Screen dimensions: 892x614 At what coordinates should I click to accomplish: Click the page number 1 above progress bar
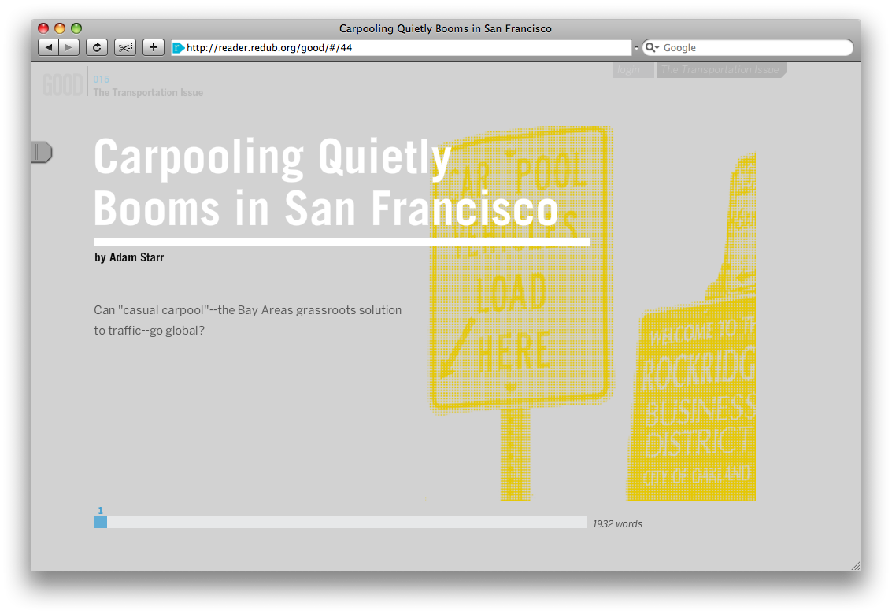coord(100,510)
